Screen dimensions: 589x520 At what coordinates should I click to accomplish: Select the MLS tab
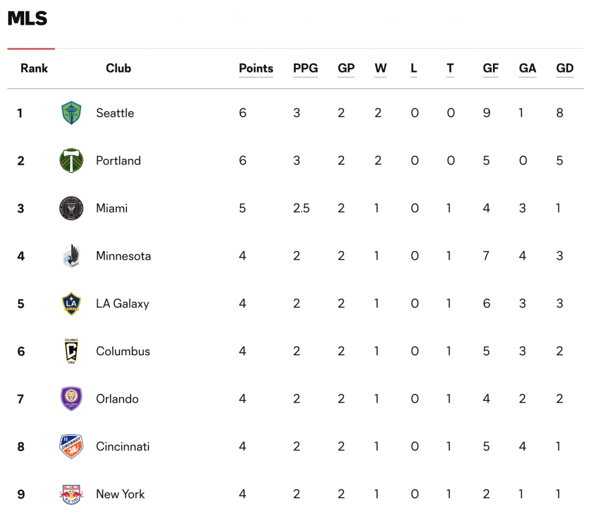(x=28, y=18)
